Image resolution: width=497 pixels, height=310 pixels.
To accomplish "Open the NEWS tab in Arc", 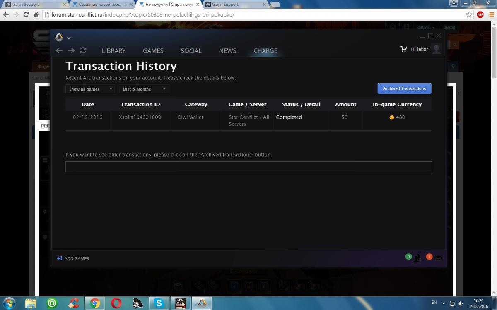I will point(227,51).
